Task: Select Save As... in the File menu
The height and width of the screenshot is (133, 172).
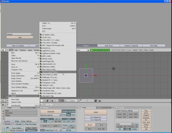Action: coord(24,67)
